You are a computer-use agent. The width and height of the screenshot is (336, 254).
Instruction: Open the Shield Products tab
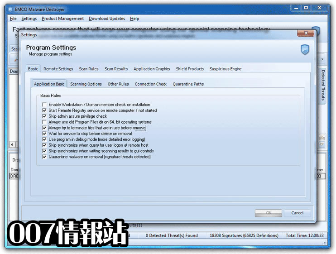click(190, 69)
